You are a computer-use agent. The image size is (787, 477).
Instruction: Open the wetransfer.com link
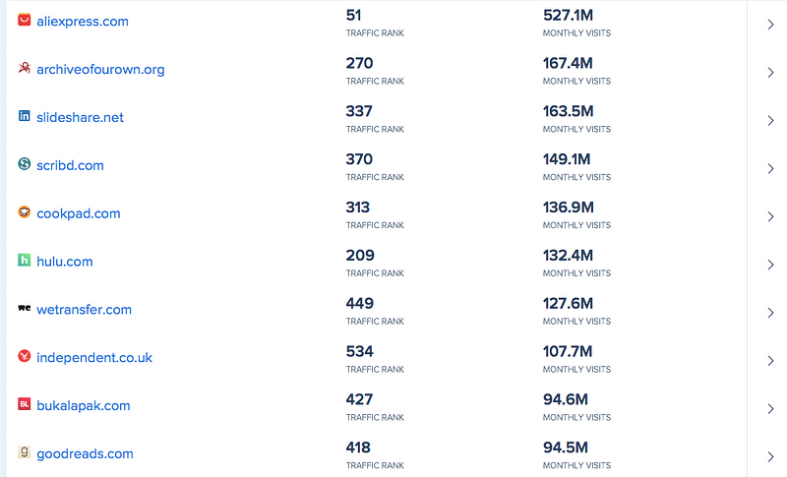pos(84,310)
